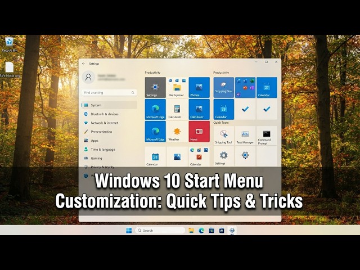This screenshot has width=360, height=270.
Task: Open the white Settings gear tile in Quick Tools
Action: coord(224,156)
